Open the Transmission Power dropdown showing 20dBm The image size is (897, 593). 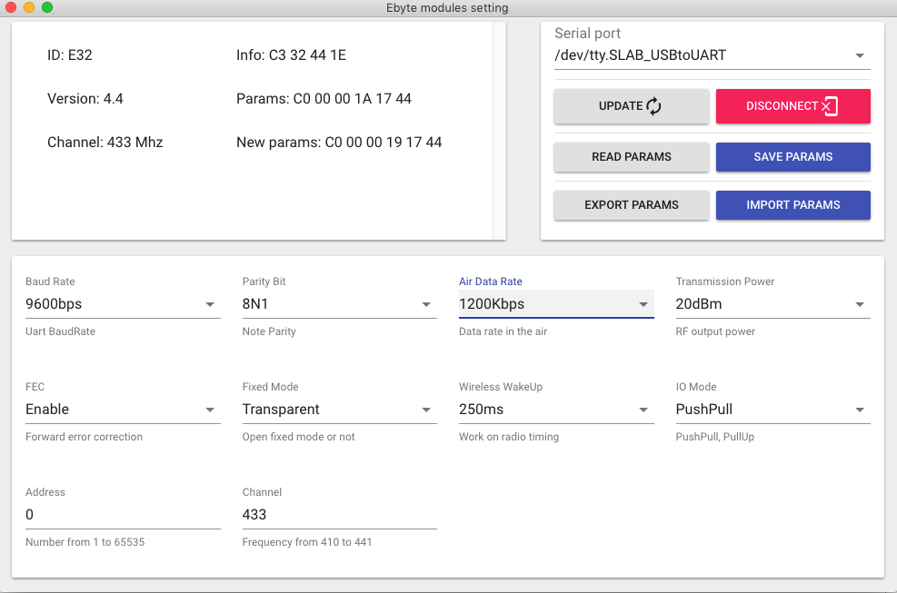pos(772,304)
